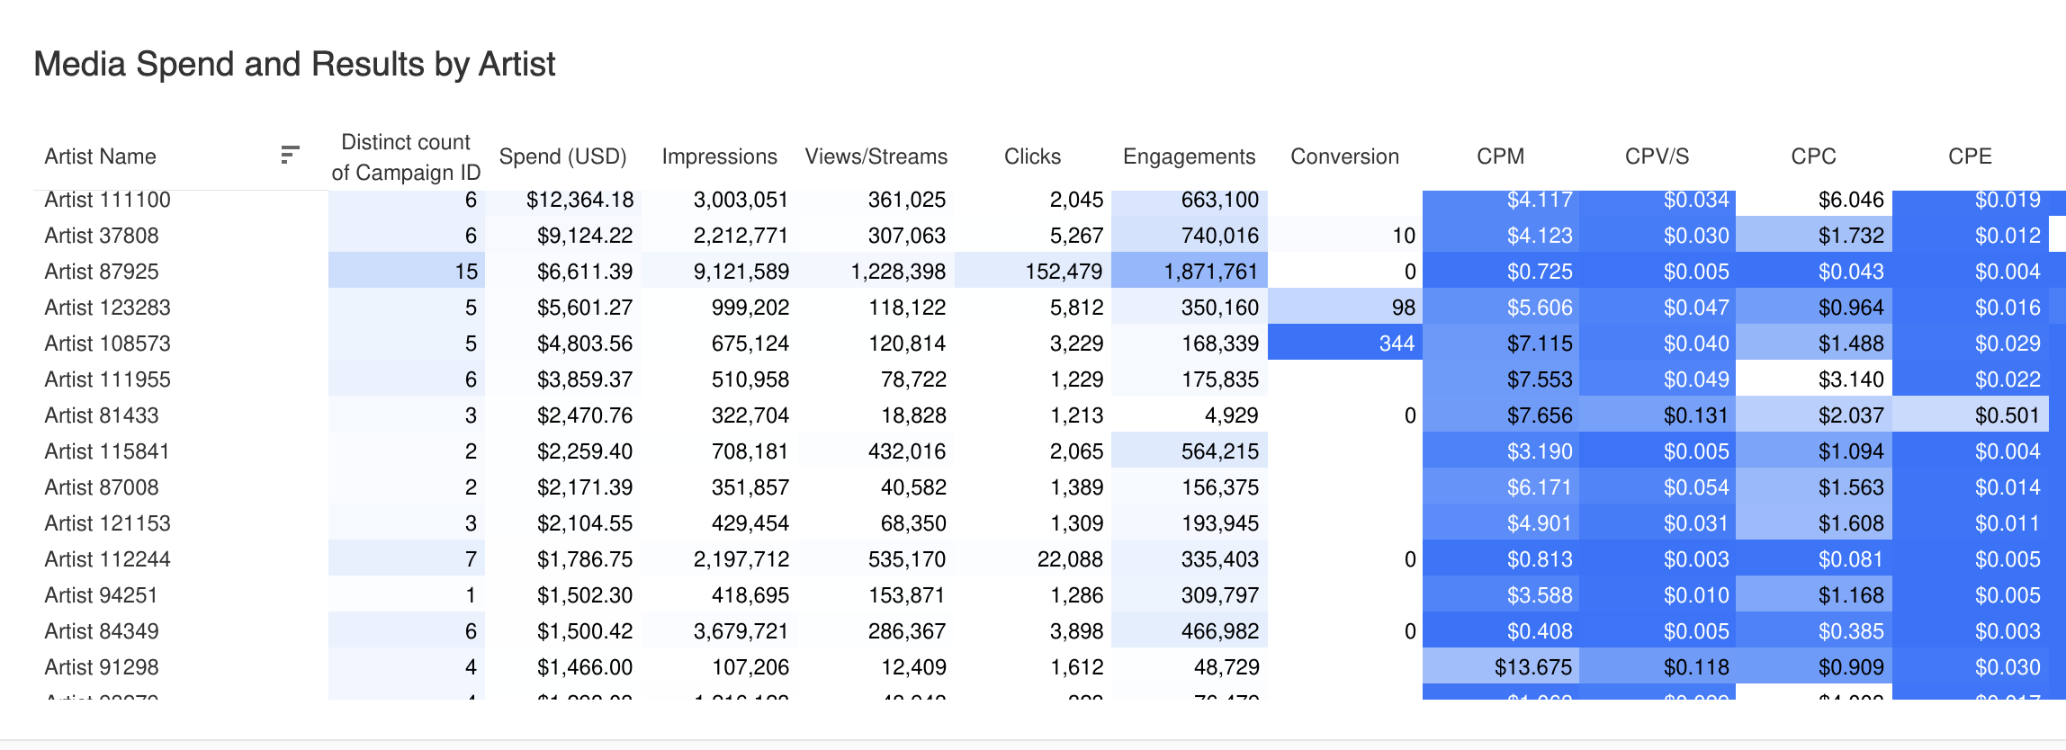Click the $0.501 CPE cell
Viewport: 2066px width, 750px height.
coord(1971,415)
